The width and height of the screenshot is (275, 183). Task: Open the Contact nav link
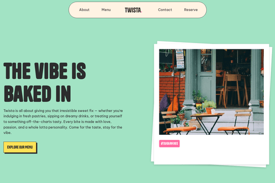165,10
